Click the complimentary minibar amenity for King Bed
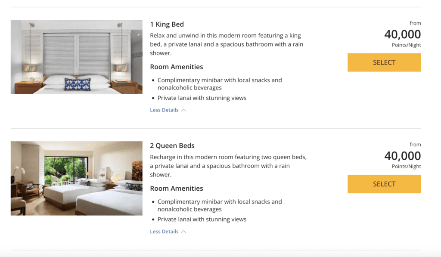441x257 pixels. (x=219, y=84)
